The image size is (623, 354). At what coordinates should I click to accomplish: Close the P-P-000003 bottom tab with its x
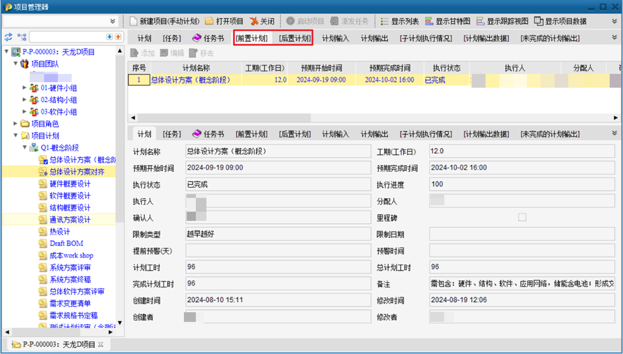tap(101, 344)
